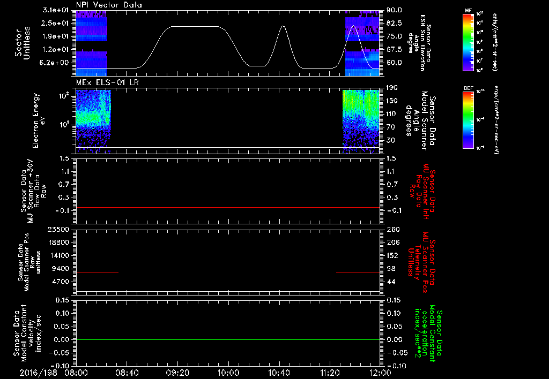Viewport: 549px width, 379px height.
Task: Click the 12:00 end time label
Action: point(380,373)
